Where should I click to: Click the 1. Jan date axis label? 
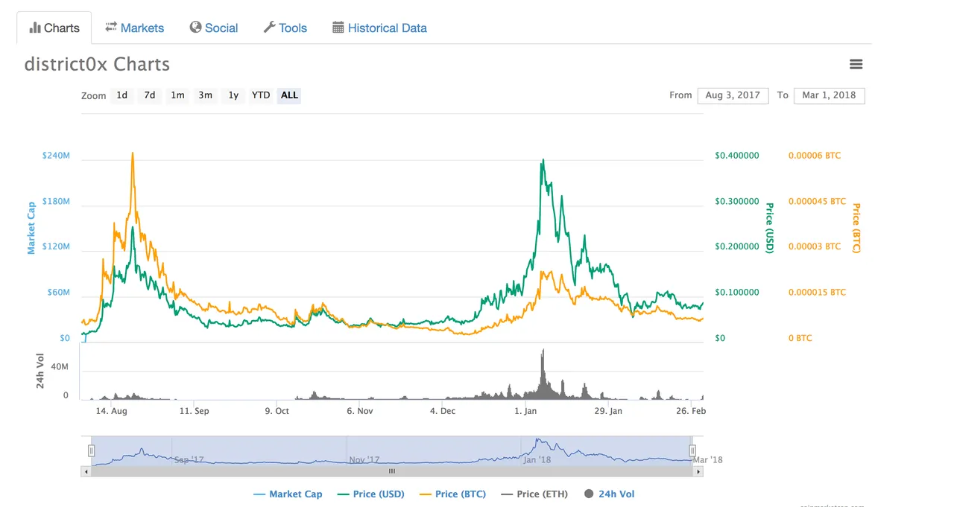[x=525, y=411]
